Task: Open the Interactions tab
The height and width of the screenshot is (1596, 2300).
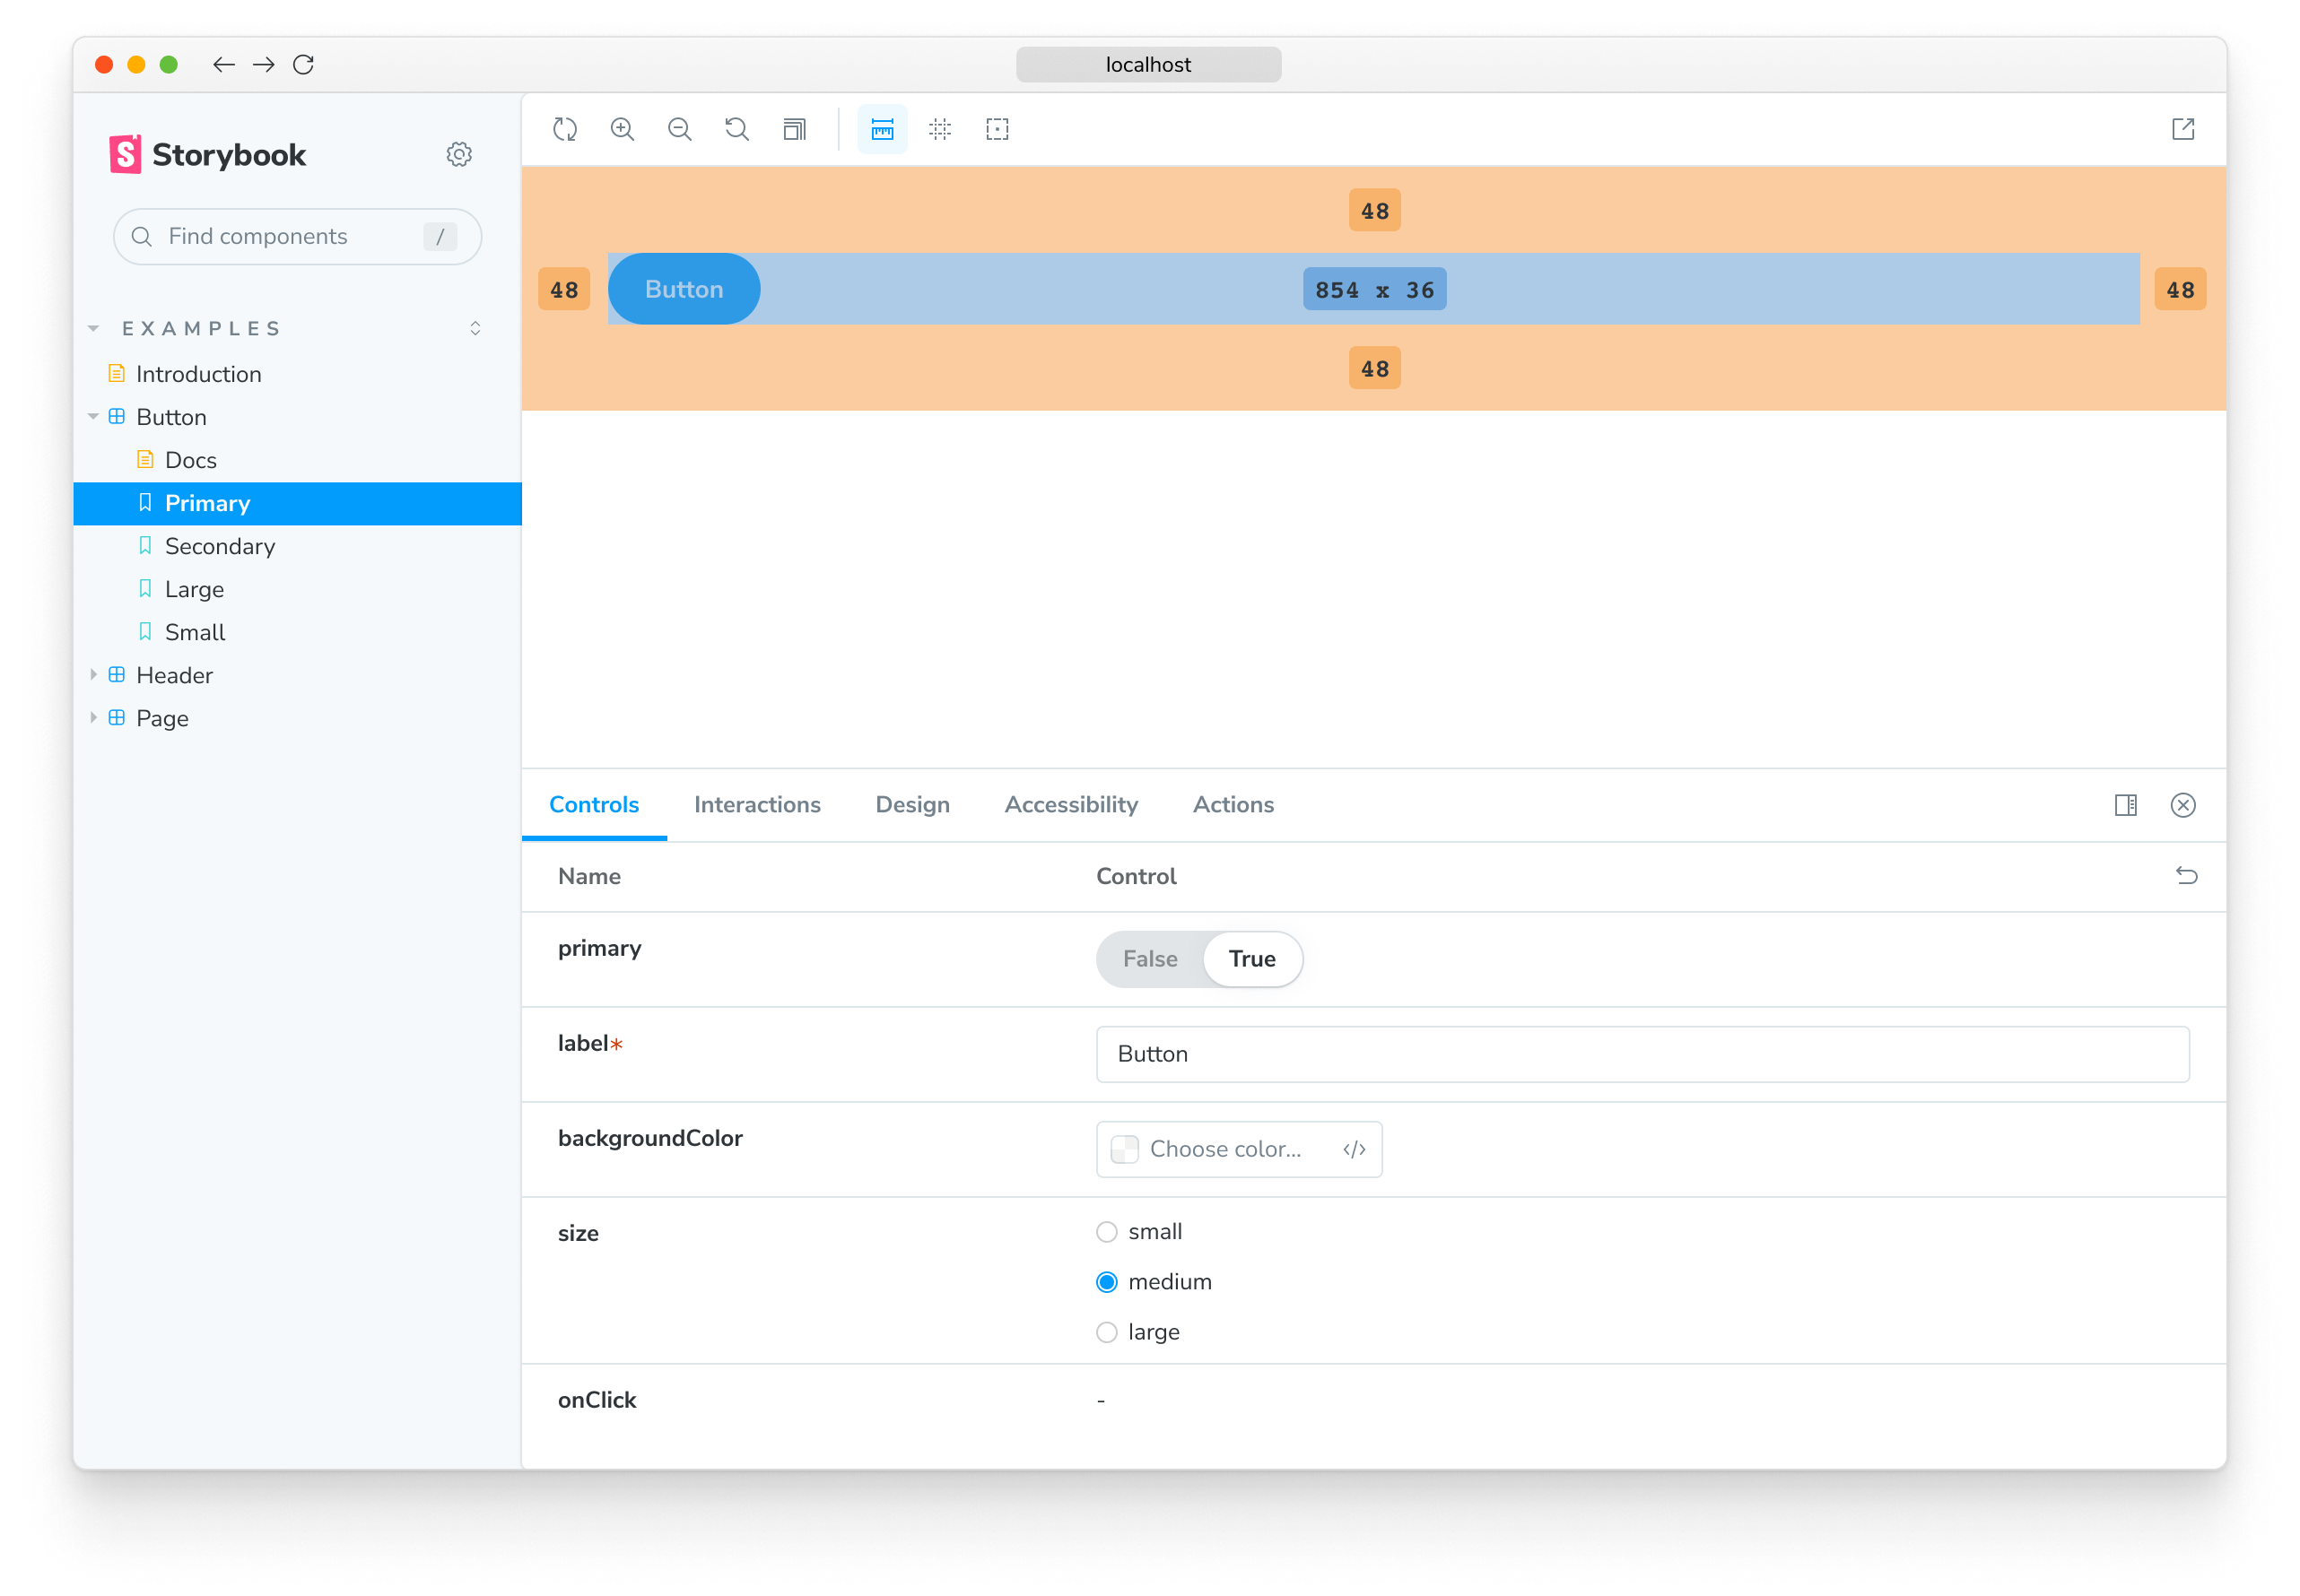Action: 756,804
